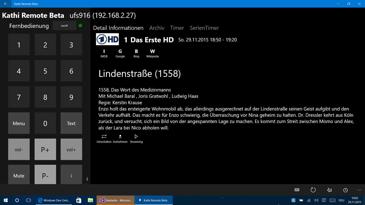Click the Das Erste HD channel logo

click(x=107, y=39)
